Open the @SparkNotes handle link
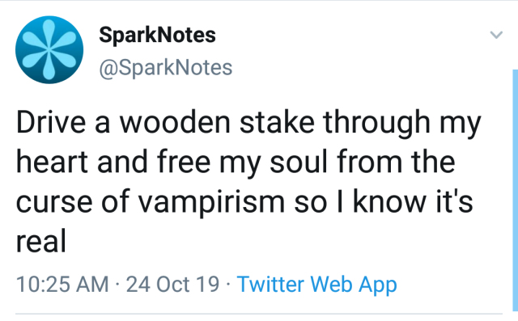 tap(165, 68)
